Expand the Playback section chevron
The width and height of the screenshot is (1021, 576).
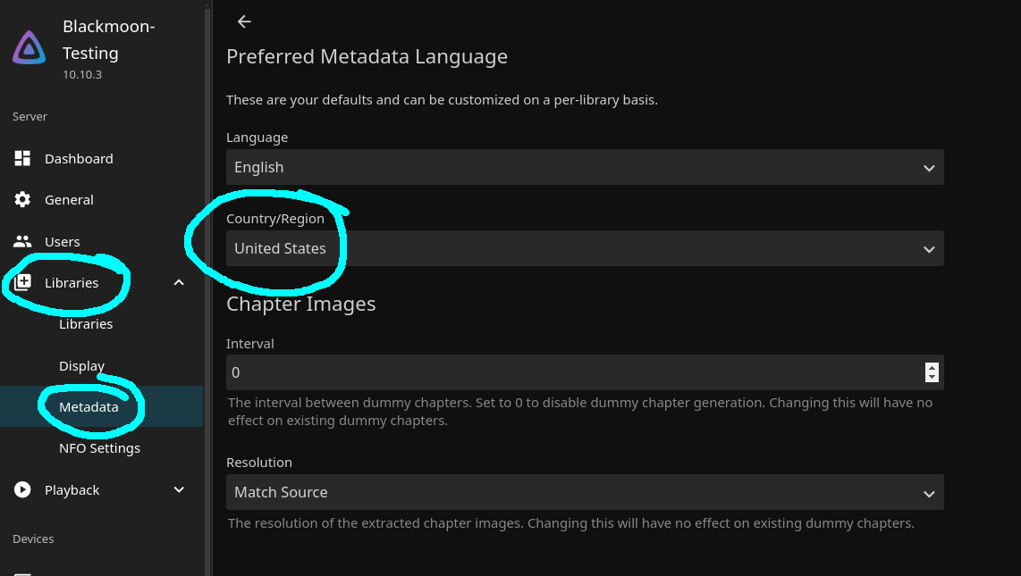point(179,489)
